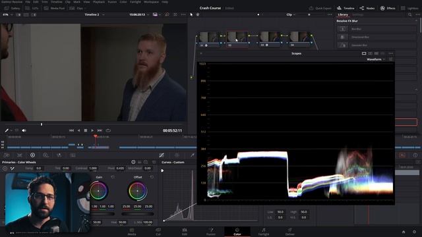The height and width of the screenshot is (237, 422).
Task: Open the Camera Raw palette icon
Action: (x=7, y=155)
